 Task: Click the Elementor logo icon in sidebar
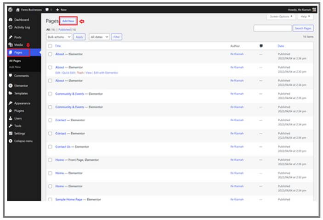point(11,85)
